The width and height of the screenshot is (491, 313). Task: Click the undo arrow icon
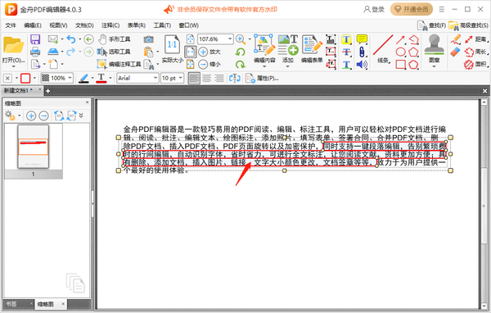(x=70, y=39)
